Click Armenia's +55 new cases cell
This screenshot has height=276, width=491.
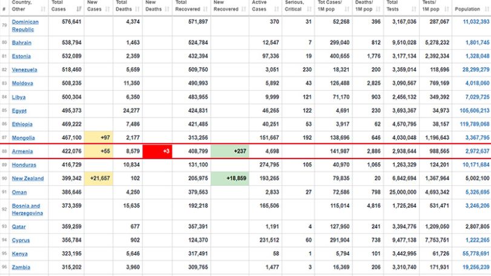point(98,151)
